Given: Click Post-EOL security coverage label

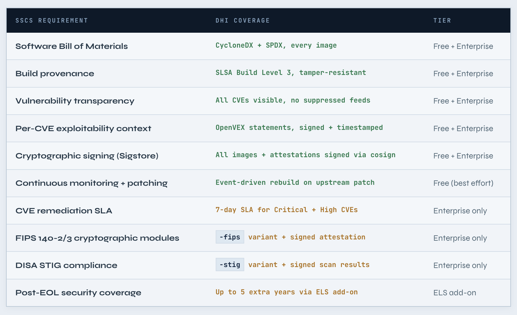Looking at the screenshot, I should tap(78, 293).
